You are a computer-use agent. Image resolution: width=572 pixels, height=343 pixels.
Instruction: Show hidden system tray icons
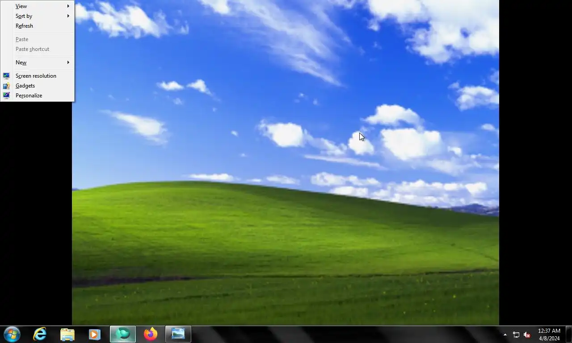(505, 335)
